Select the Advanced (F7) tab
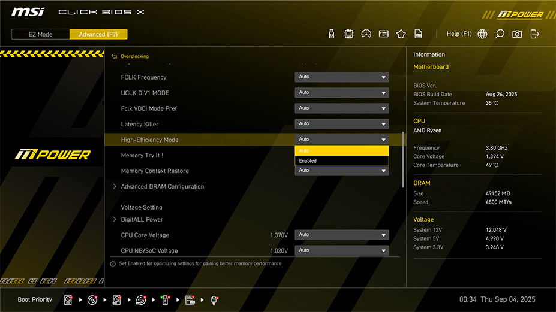The image size is (556, 312). click(x=98, y=34)
